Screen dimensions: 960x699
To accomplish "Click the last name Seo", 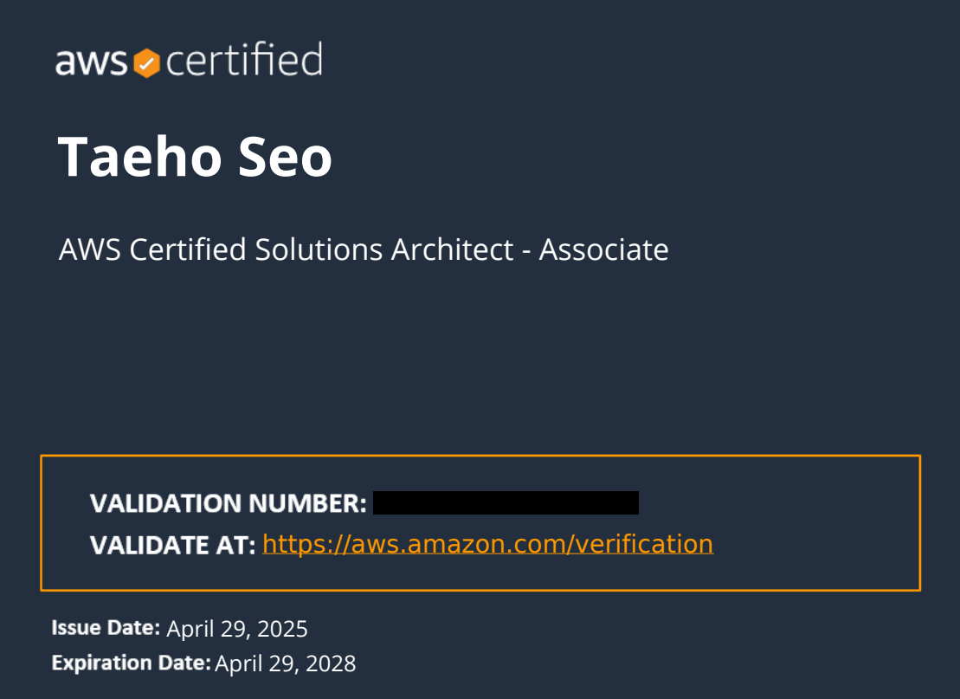I will tap(286, 158).
